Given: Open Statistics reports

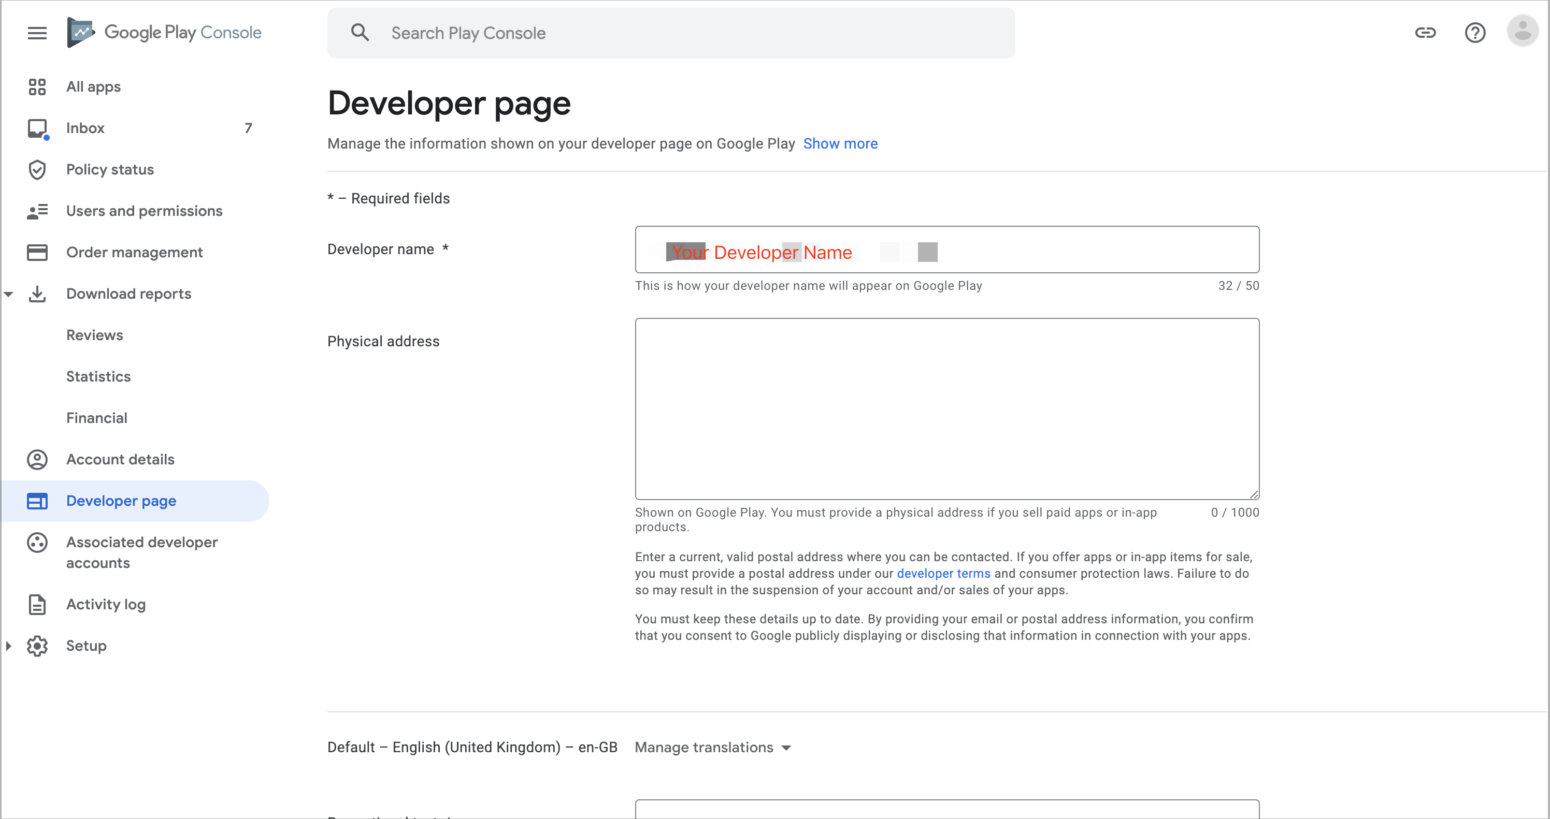Looking at the screenshot, I should tap(98, 377).
